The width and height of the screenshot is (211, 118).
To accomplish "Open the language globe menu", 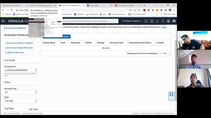I will click(x=168, y=21).
